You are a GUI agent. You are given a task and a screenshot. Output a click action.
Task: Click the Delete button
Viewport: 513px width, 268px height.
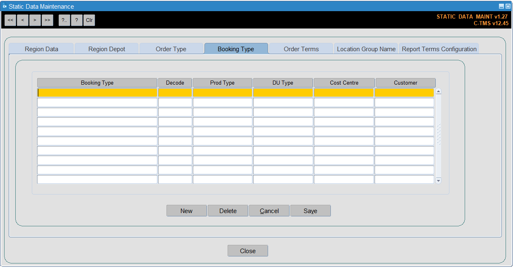[x=228, y=211]
